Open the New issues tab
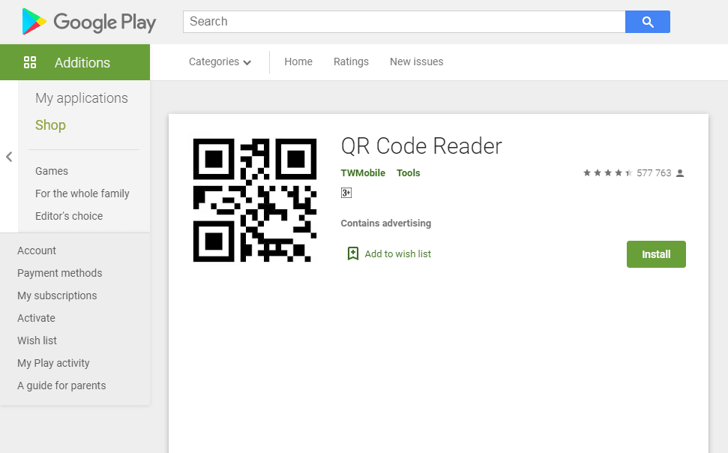The image size is (728, 453). click(416, 61)
